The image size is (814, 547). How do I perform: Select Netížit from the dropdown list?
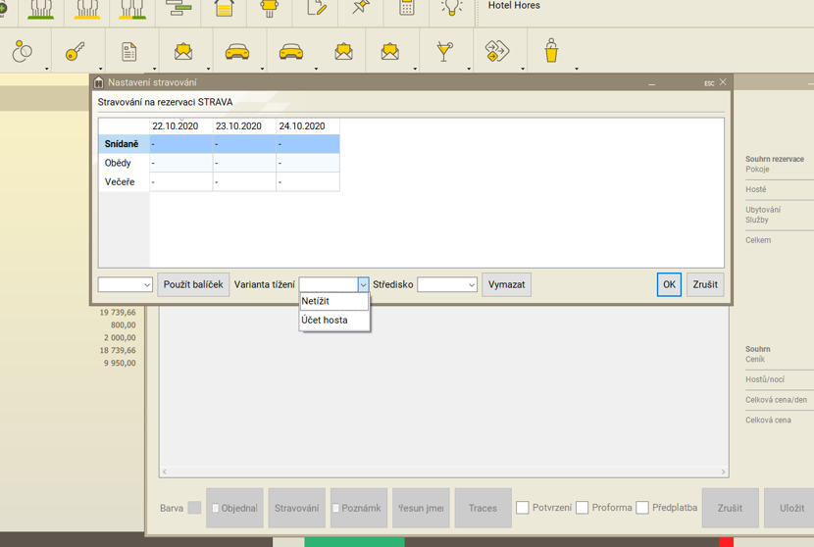tap(333, 302)
